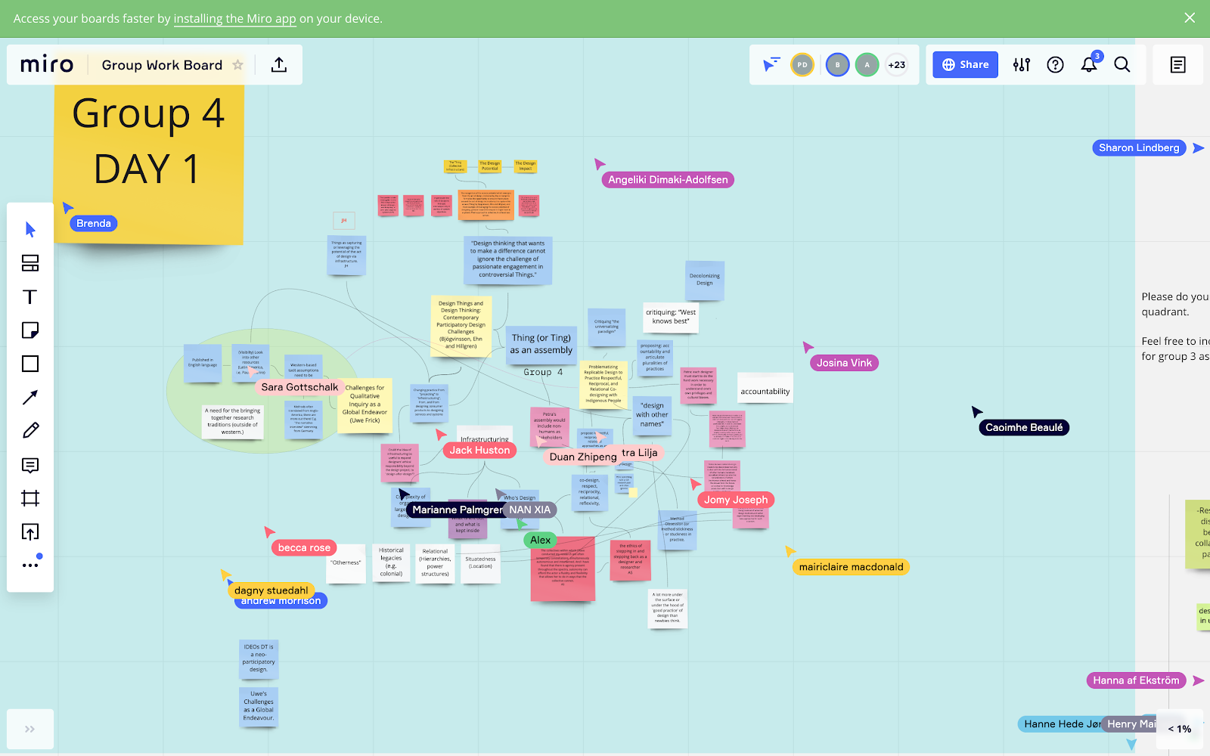Click the Jomy Joseph cursor label
The height and width of the screenshot is (756, 1210).
pos(736,500)
